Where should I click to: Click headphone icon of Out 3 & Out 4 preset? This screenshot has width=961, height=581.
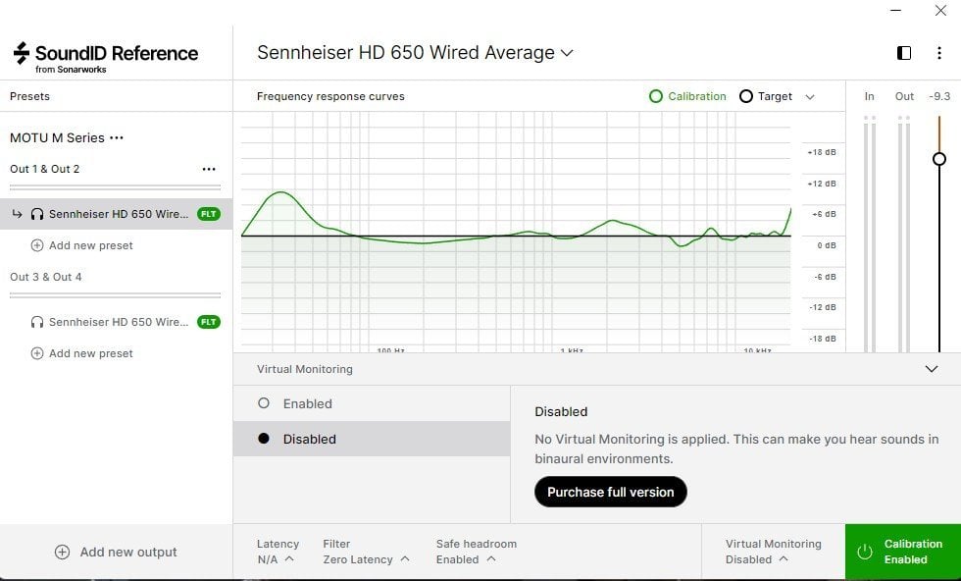(37, 322)
